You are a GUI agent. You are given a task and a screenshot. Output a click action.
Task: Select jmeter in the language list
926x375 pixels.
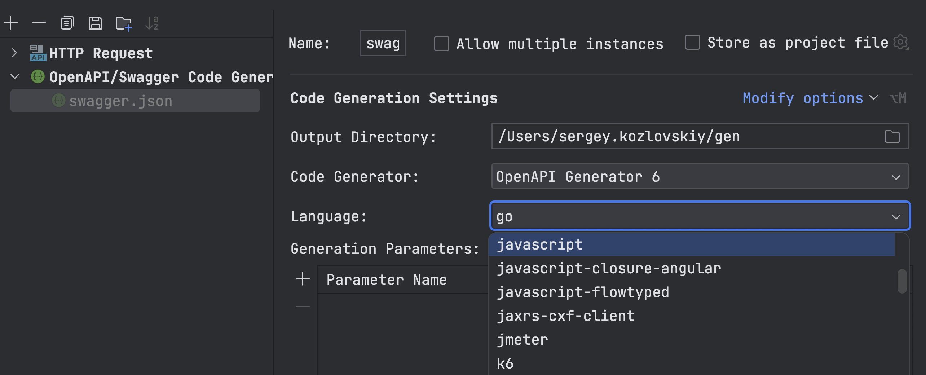tap(522, 340)
